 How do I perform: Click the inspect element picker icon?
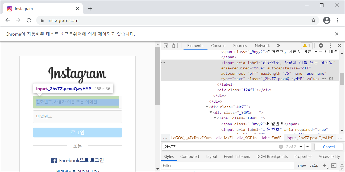point(166,46)
